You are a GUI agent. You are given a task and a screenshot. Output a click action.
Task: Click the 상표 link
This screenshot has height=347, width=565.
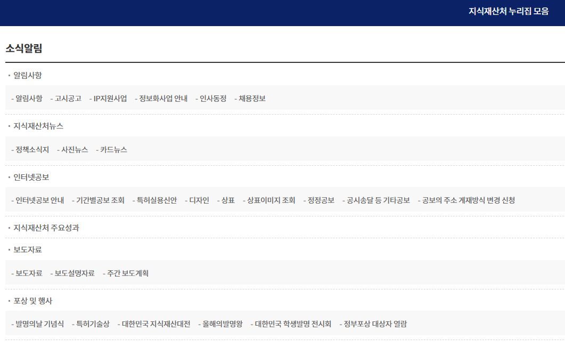point(228,200)
